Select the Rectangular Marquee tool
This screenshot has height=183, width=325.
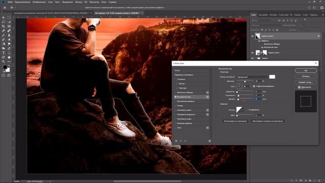point(9,18)
